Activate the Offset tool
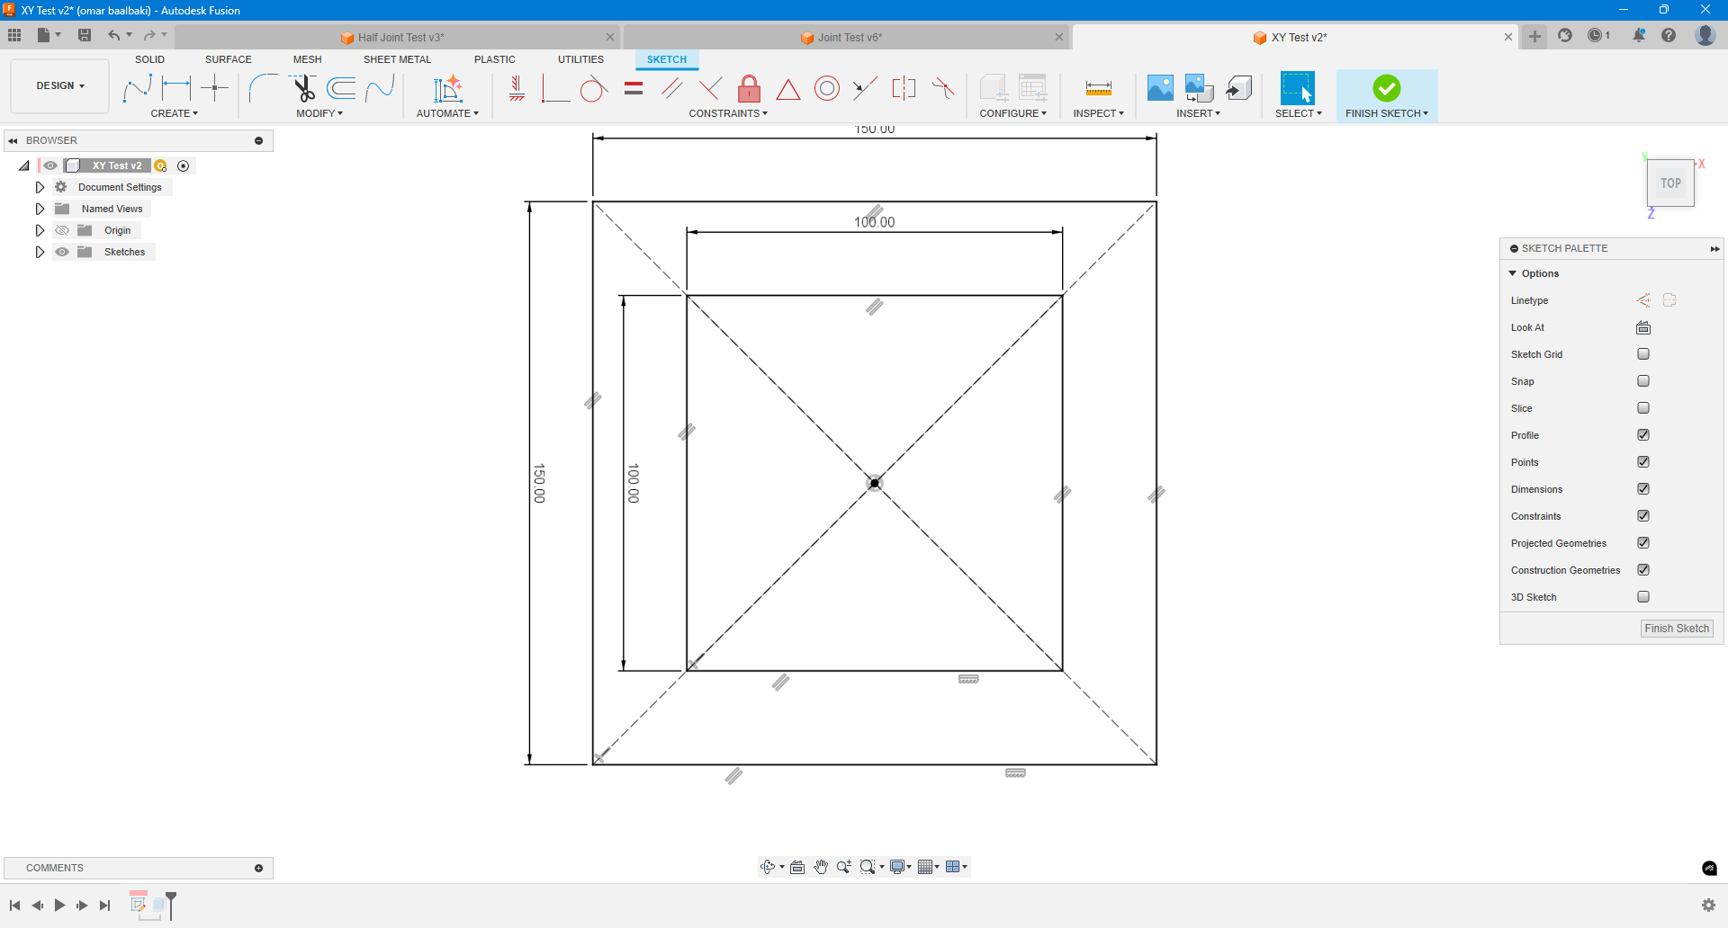This screenshot has height=928, width=1728. (342, 88)
